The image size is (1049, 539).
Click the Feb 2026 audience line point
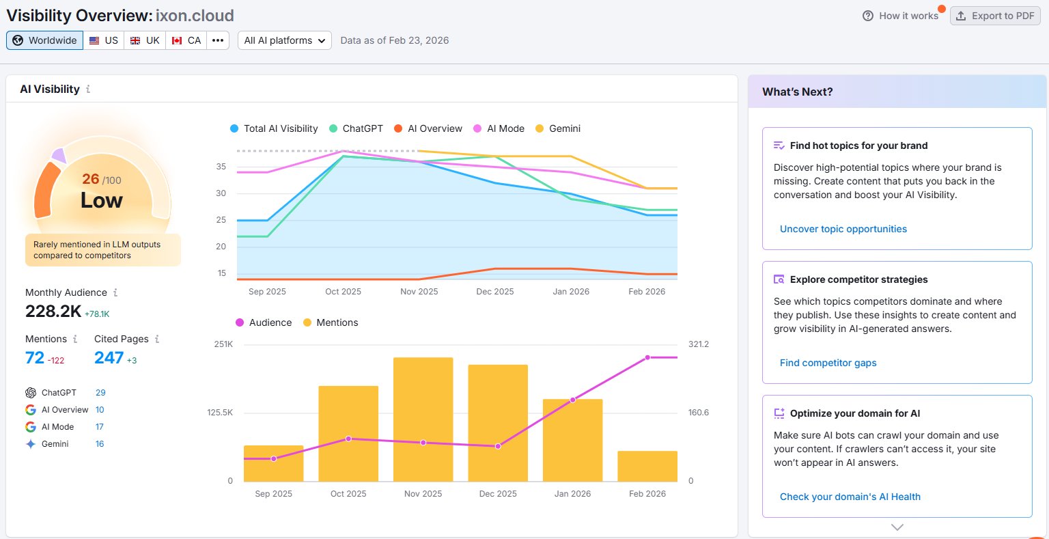coord(647,357)
